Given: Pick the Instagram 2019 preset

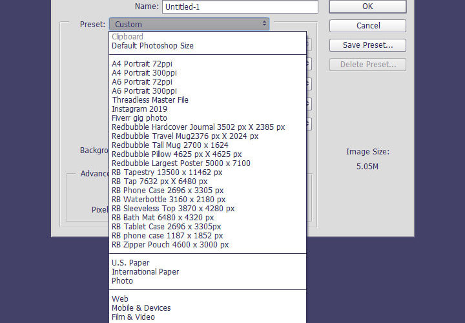Looking at the screenshot, I should pyautogui.click(x=207, y=109).
